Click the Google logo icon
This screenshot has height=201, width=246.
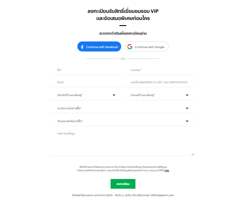pyautogui.click(x=130, y=47)
